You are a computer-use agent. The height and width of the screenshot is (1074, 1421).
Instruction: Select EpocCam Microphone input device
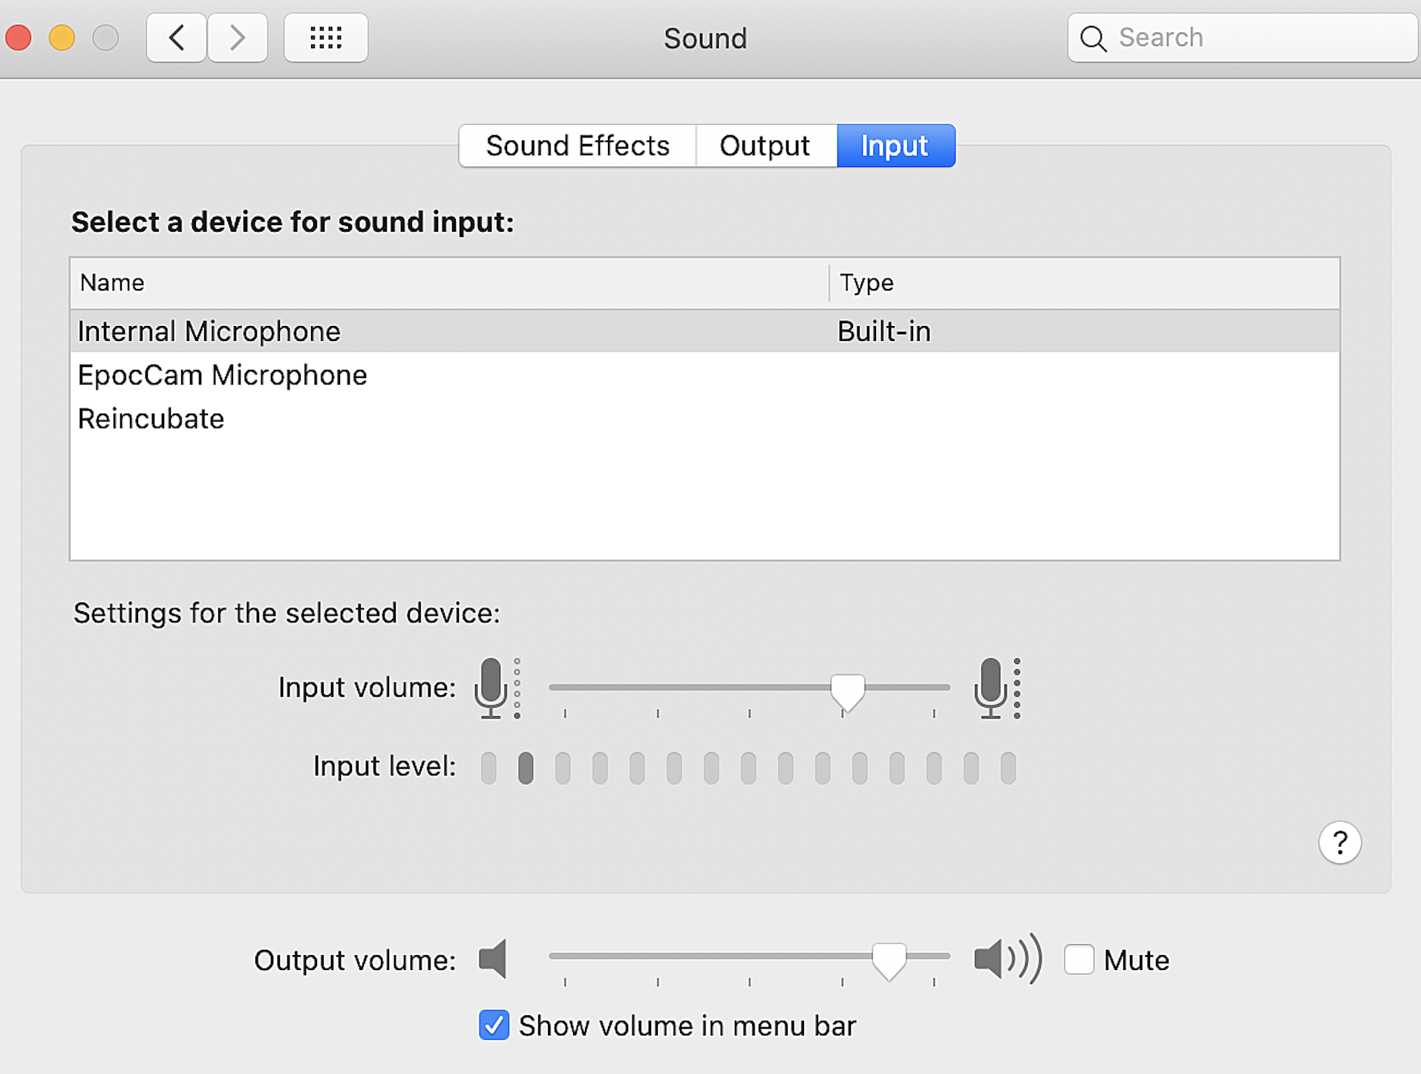pos(223,375)
